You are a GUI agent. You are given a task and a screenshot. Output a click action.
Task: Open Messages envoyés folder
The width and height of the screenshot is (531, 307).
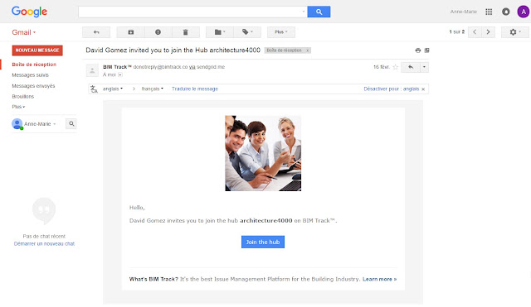(33, 86)
